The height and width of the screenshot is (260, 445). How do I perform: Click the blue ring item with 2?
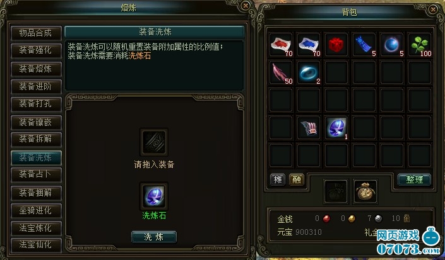[309, 72]
